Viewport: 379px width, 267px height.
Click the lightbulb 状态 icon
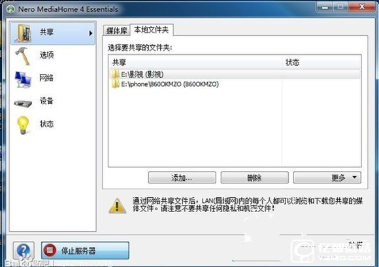tap(23, 125)
